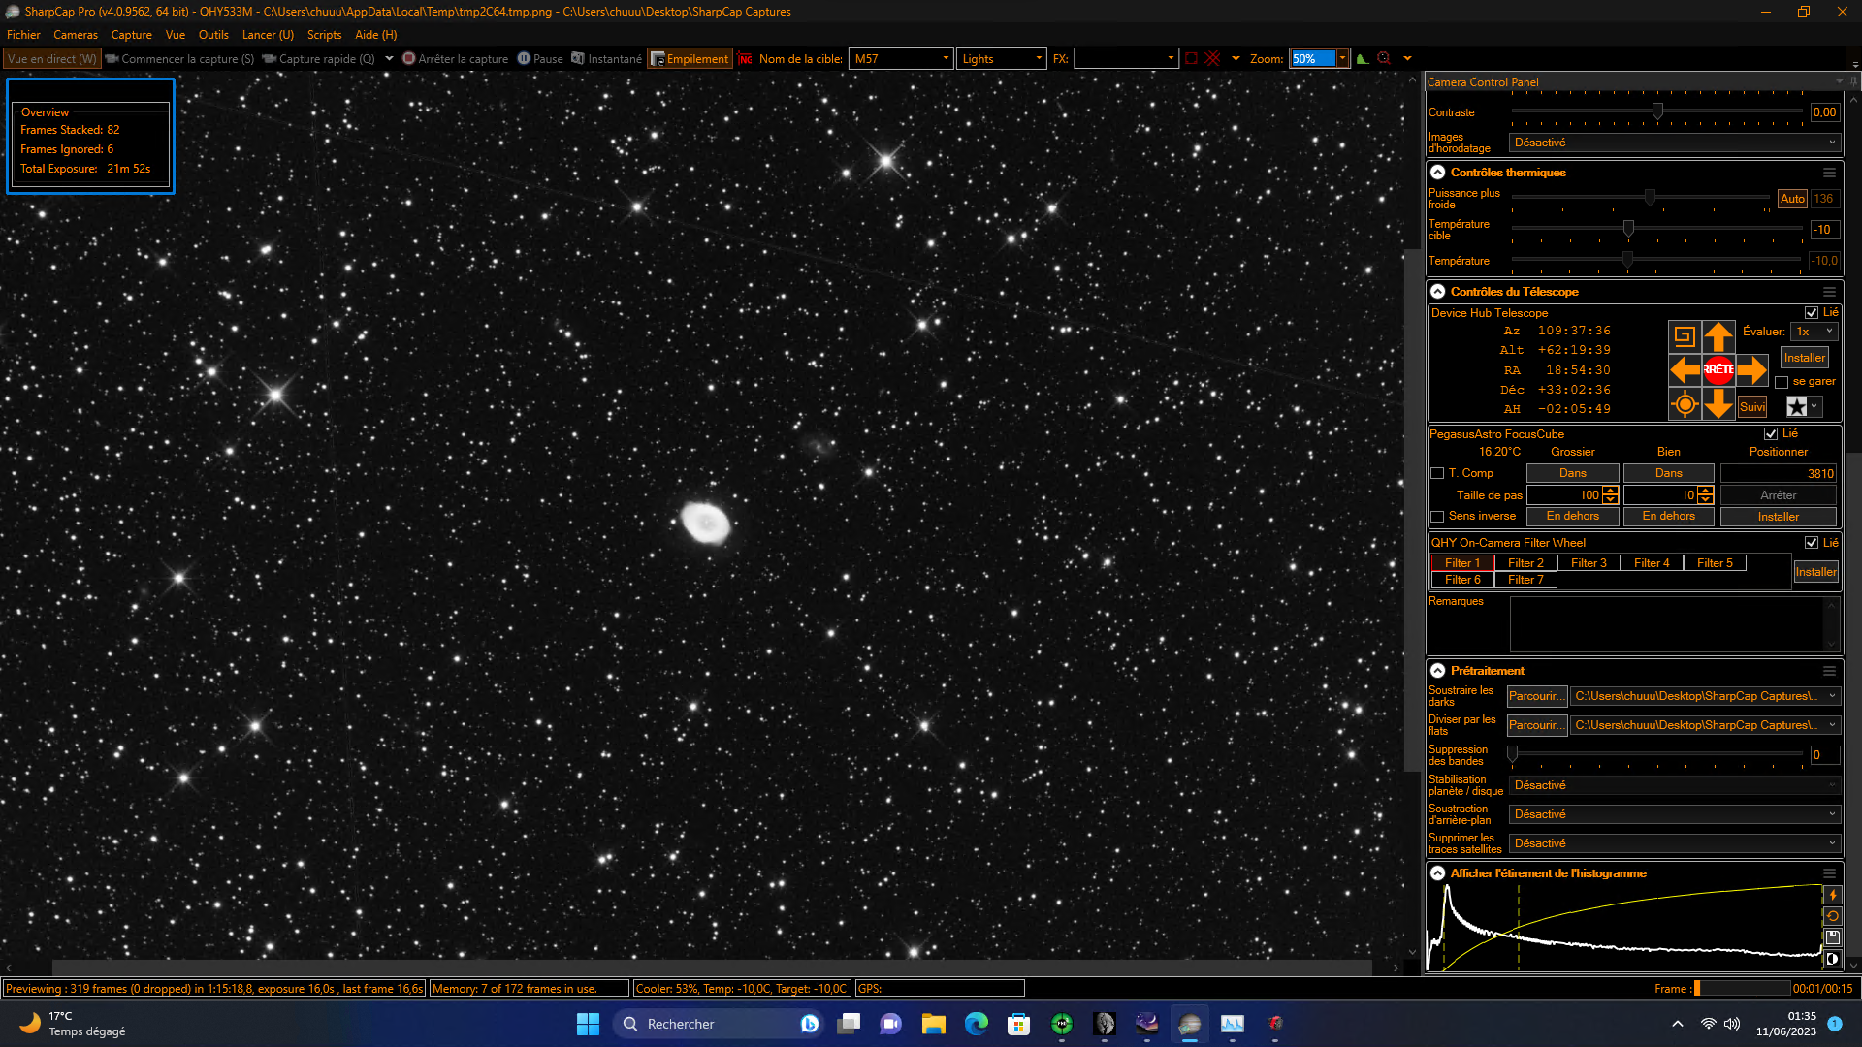Viewport: 1862px width, 1047px height.
Task: Enable the T. Comp checkbox
Action: [x=1437, y=473]
